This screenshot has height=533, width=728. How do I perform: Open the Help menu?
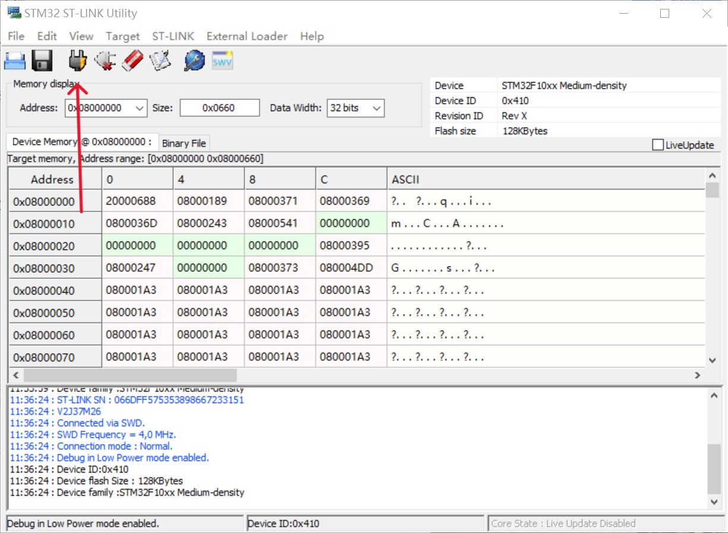(312, 36)
